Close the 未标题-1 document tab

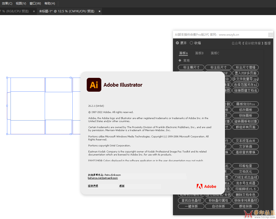[x=100, y=11]
